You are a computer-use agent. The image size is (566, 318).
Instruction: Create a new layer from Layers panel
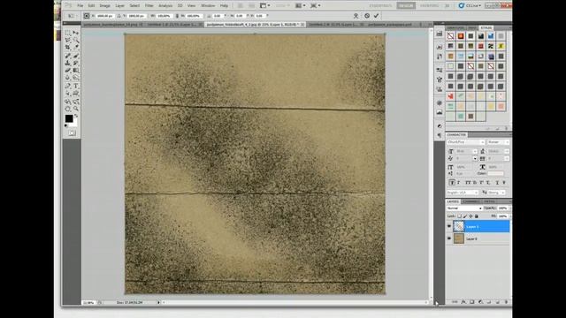click(x=497, y=302)
